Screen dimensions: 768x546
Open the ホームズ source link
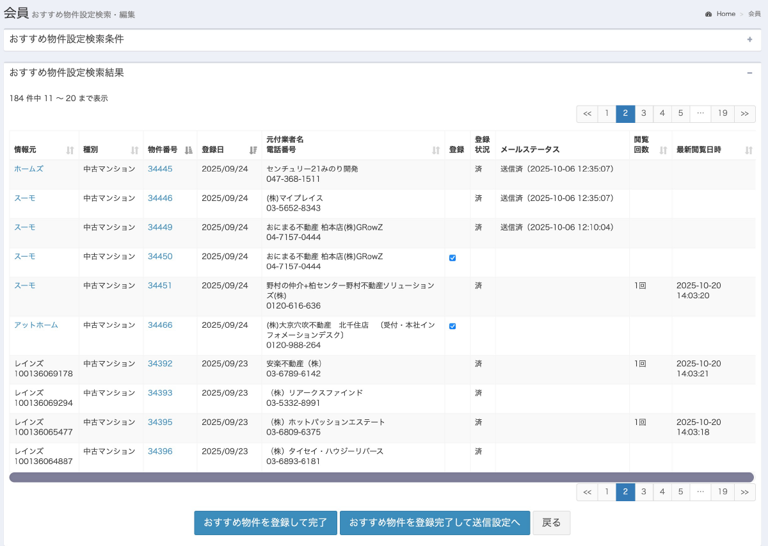[29, 169]
